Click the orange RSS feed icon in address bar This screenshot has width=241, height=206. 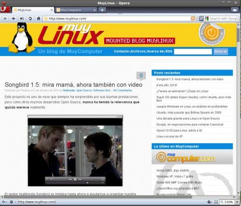(x=193, y=18)
